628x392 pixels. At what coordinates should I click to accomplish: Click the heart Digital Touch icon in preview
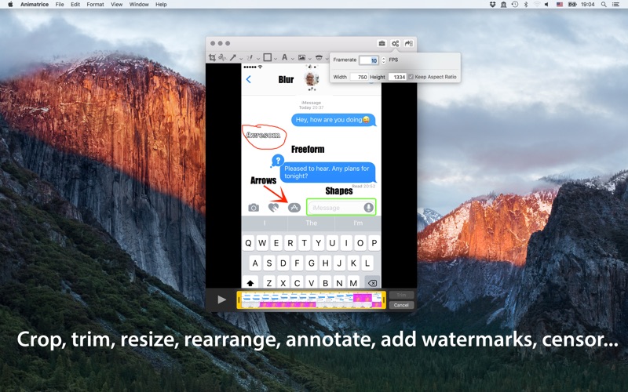point(273,207)
